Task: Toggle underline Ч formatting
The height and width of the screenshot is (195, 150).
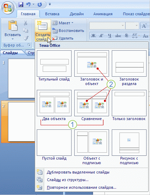Action: (109, 36)
